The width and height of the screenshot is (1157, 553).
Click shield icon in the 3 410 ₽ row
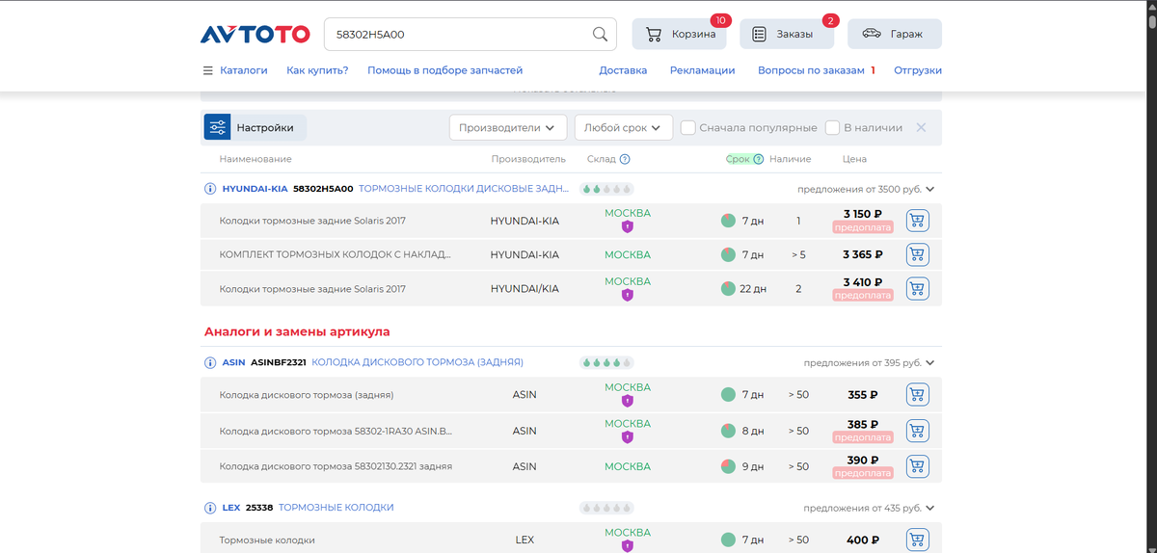(628, 296)
